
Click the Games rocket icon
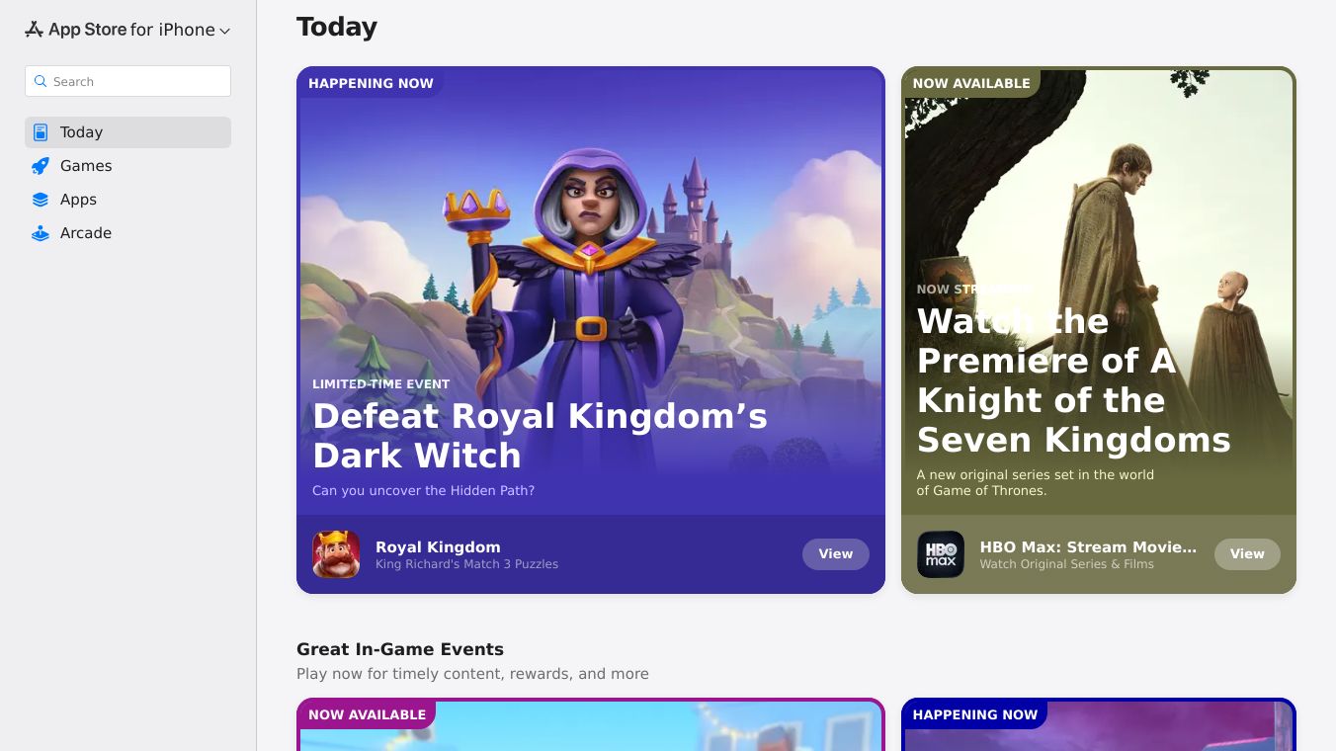[x=41, y=166]
